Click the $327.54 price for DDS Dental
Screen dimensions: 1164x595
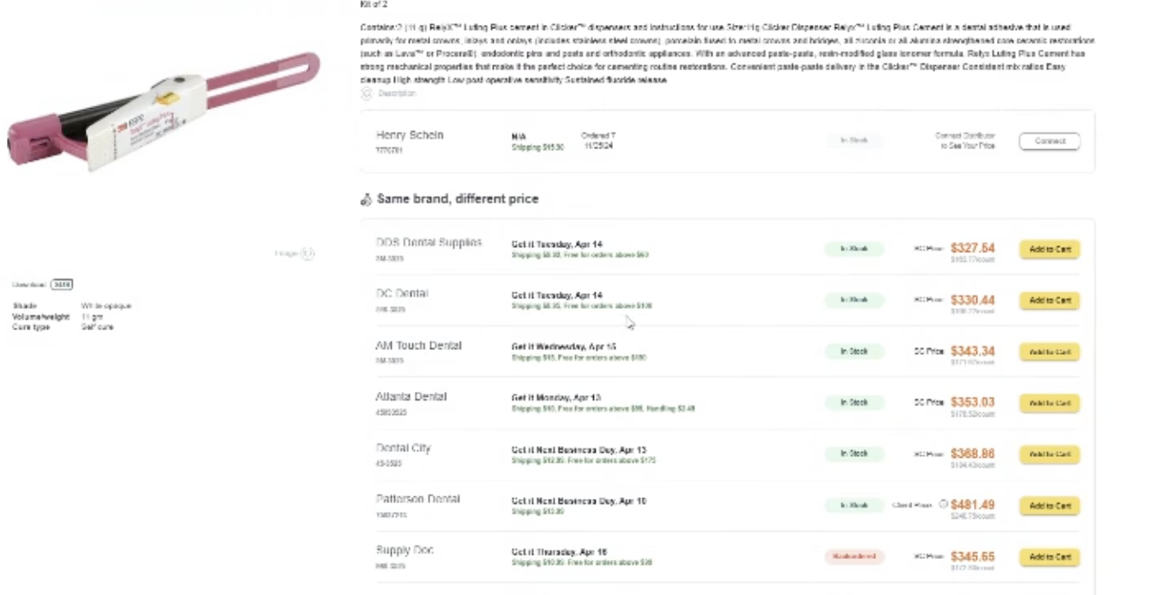click(x=972, y=248)
